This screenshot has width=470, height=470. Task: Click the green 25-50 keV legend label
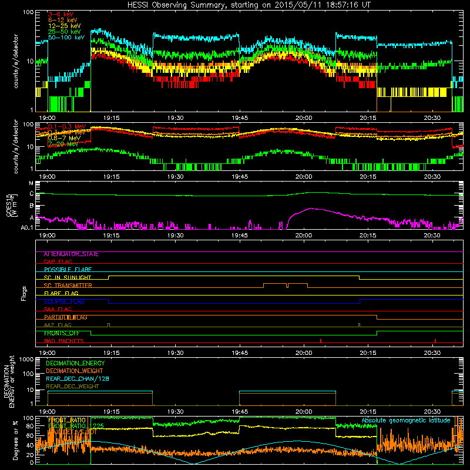tap(65, 32)
